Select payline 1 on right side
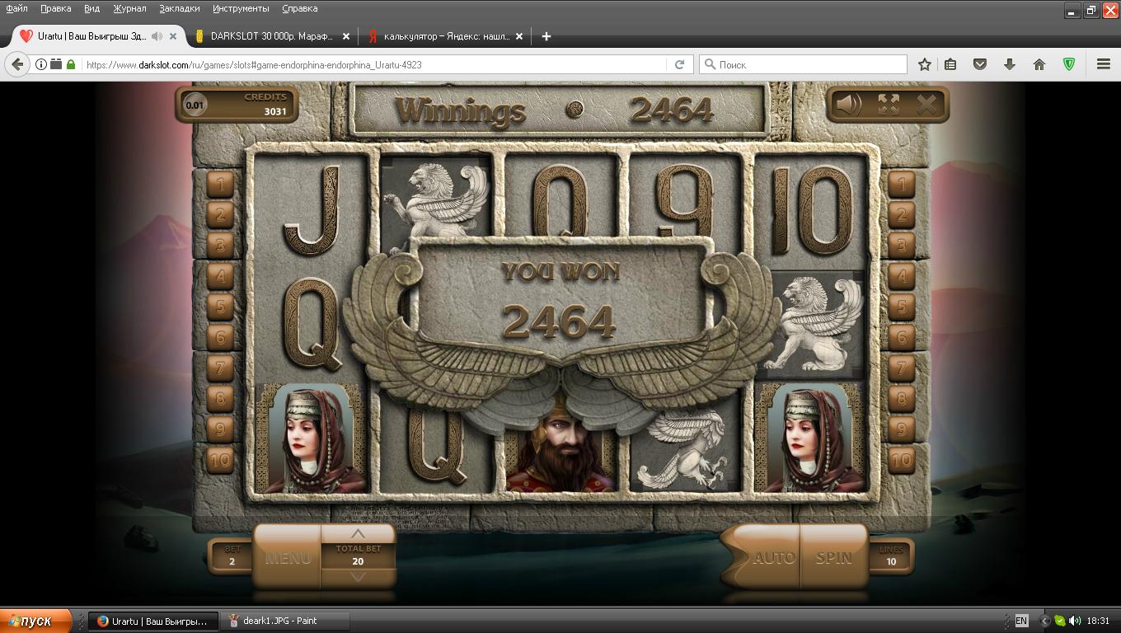 click(901, 184)
